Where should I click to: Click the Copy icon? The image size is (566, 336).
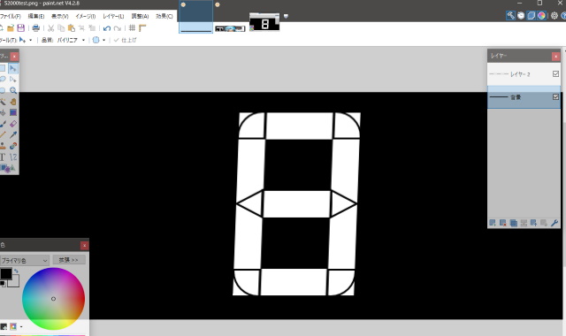(61, 27)
